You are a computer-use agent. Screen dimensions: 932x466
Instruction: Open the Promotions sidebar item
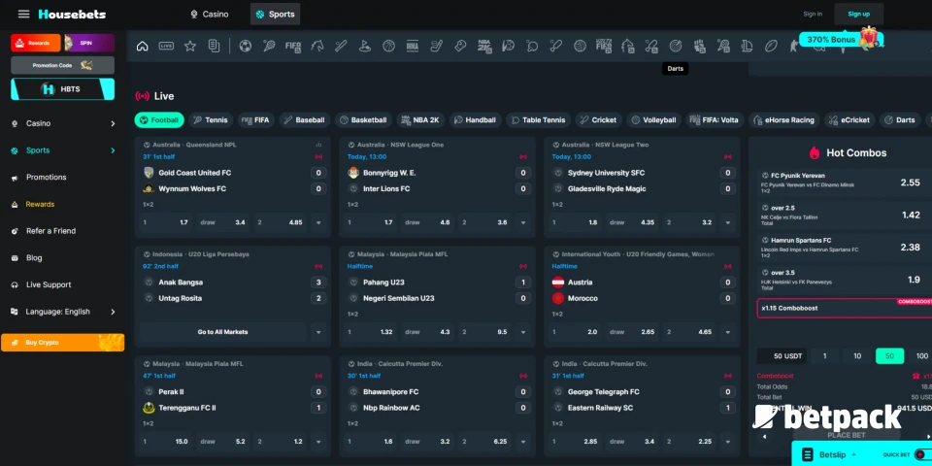[47, 177]
